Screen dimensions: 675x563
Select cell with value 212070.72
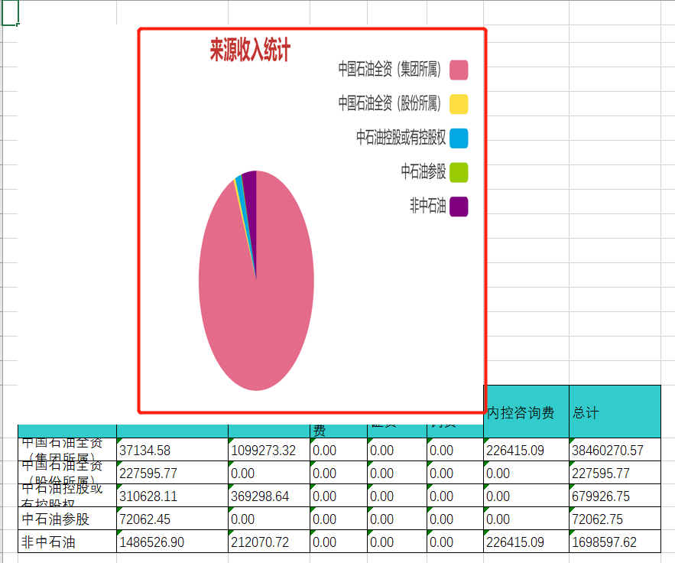click(269, 541)
